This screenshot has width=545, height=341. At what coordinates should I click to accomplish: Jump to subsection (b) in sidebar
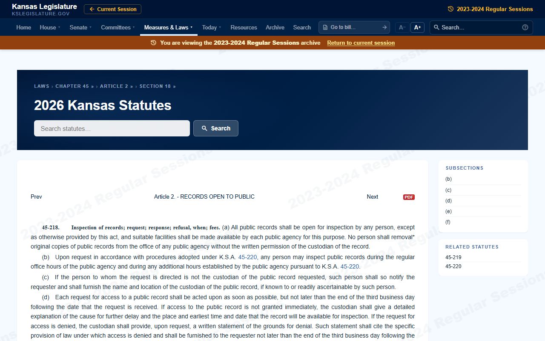[483, 179]
